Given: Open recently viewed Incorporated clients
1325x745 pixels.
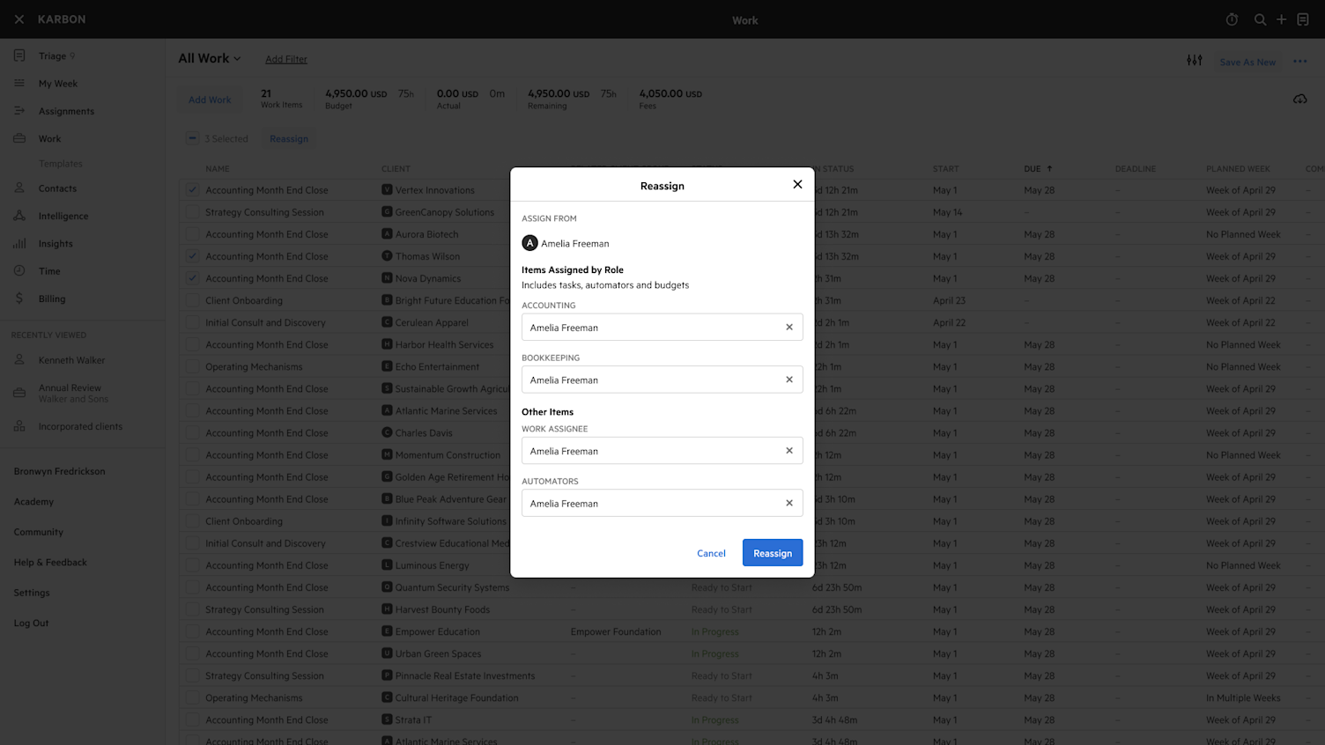Looking at the screenshot, I should [80, 426].
